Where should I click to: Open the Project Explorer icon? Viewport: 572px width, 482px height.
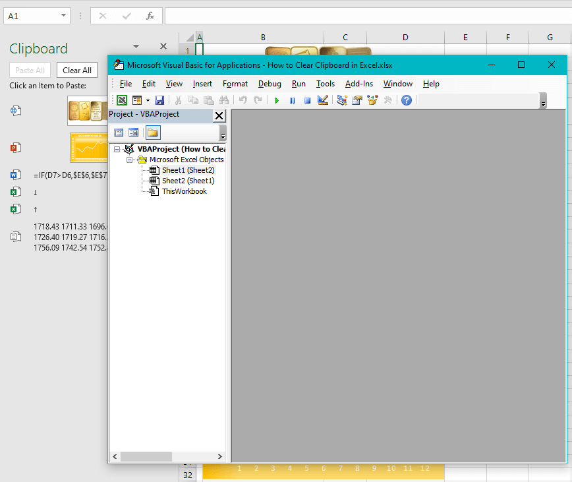(x=342, y=100)
